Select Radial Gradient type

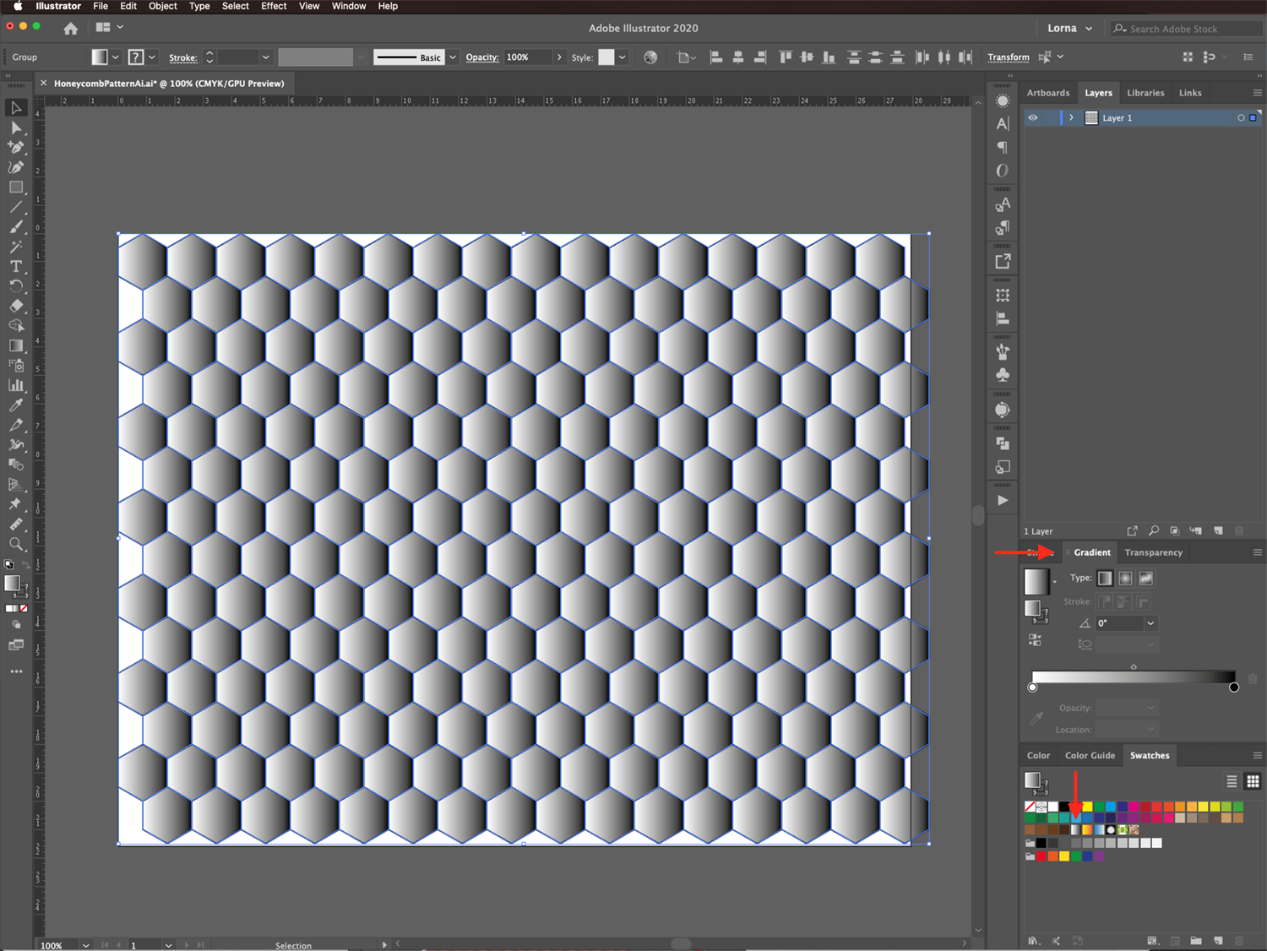point(1125,579)
